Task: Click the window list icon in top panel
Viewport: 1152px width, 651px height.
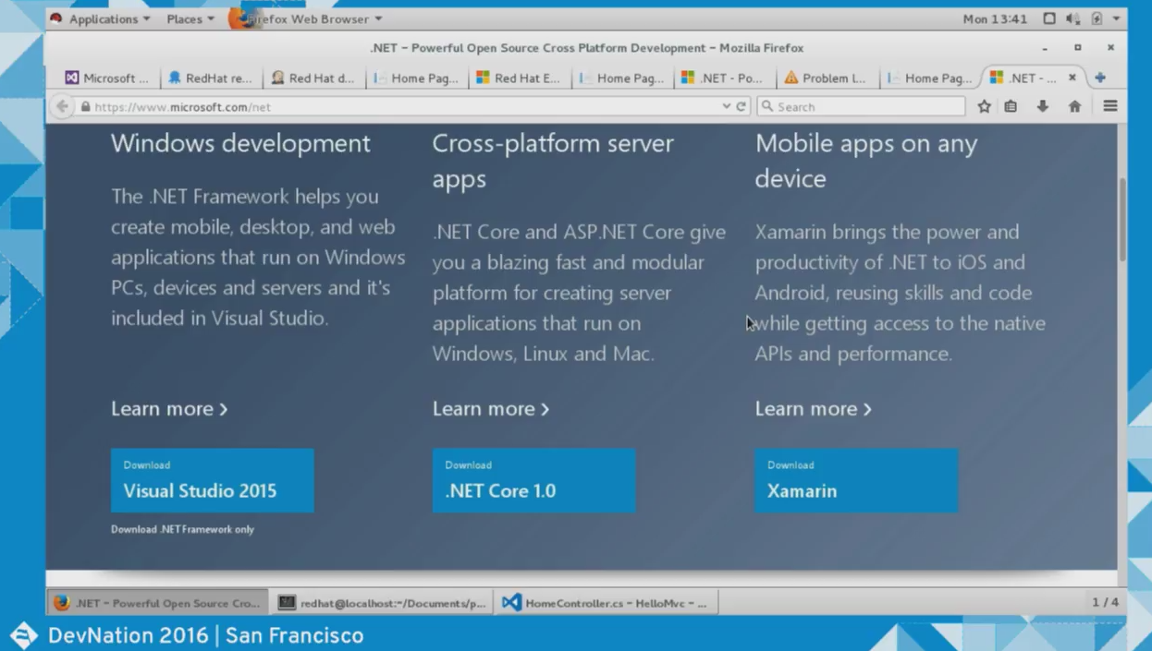Action: (x=1049, y=18)
